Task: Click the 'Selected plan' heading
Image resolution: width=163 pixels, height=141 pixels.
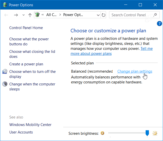Action: tap(82, 63)
